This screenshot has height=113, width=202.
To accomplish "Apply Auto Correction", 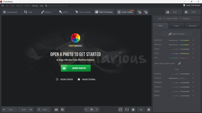I will [177, 34].
